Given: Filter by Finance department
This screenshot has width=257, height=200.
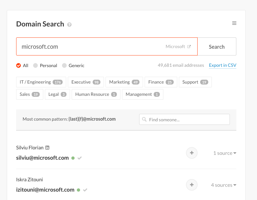Looking at the screenshot, I should coord(161,82).
